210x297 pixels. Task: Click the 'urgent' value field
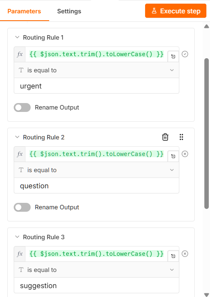pos(96,86)
